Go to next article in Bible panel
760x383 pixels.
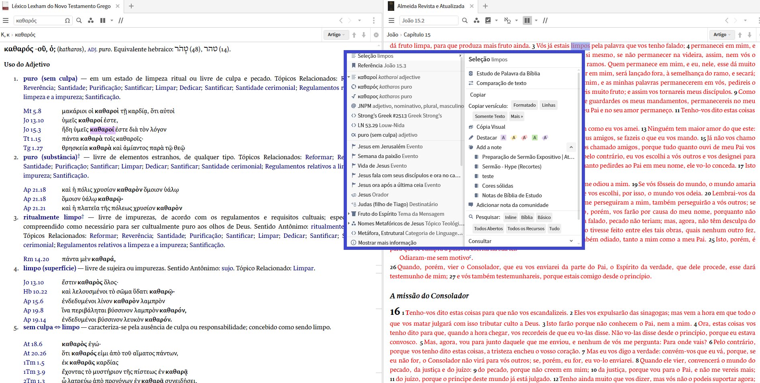click(x=750, y=35)
